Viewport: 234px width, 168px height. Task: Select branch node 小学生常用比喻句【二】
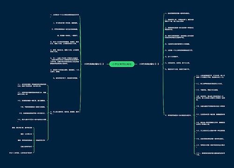click(94, 64)
